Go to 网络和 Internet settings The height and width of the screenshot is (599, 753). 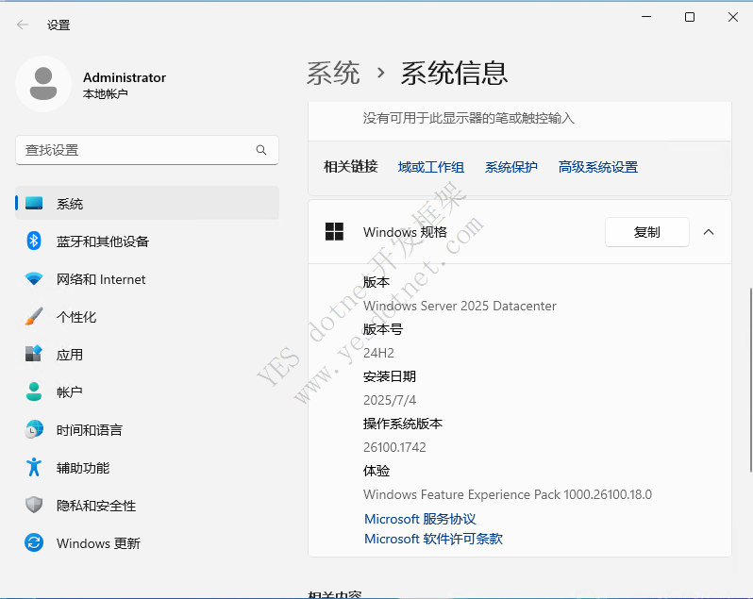click(x=147, y=279)
